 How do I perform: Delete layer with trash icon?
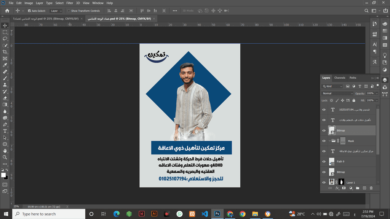[371, 188]
